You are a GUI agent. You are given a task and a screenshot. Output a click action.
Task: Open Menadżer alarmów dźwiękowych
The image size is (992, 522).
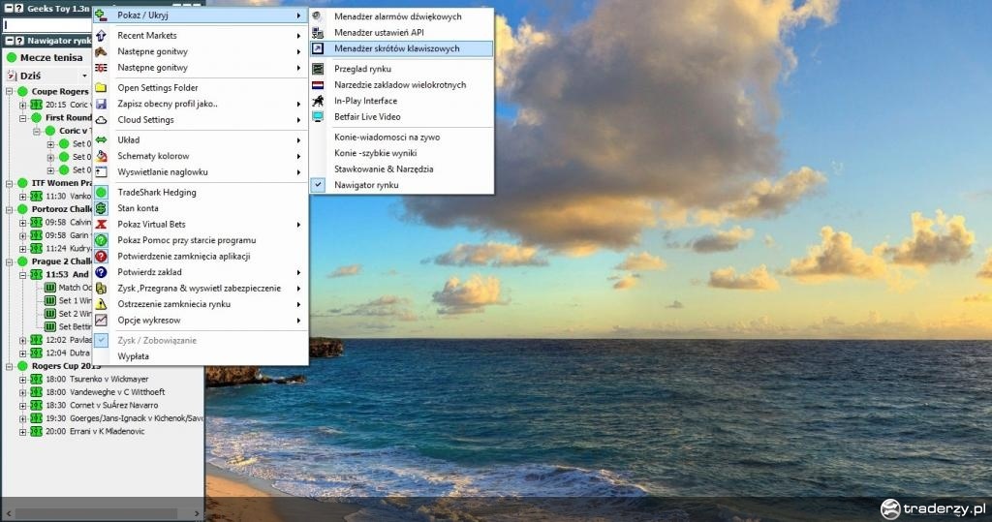click(402, 16)
